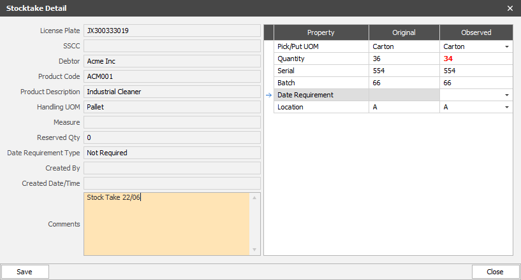
Task: Click the Observed column header
Action: pos(476,32)
